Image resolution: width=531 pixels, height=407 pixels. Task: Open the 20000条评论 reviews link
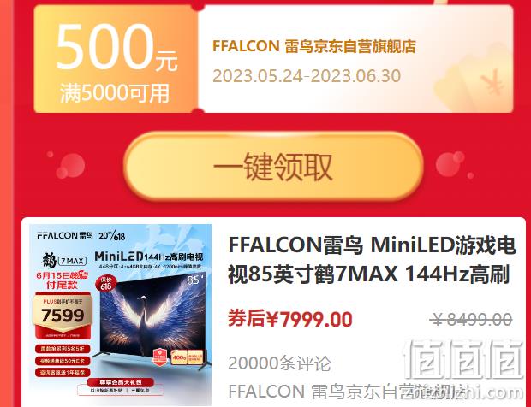[279, 363]
